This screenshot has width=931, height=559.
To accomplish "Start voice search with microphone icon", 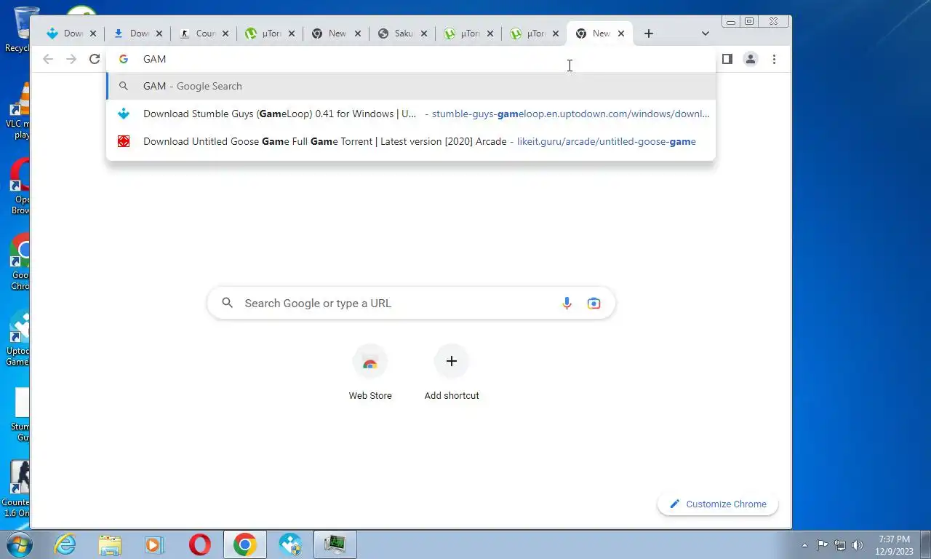I will pos(567,303).
